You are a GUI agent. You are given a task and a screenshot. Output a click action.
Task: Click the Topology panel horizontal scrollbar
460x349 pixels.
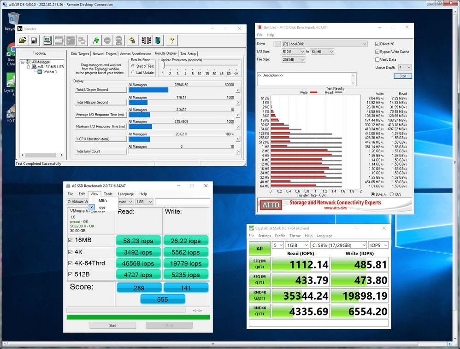[x=42, y=155]
